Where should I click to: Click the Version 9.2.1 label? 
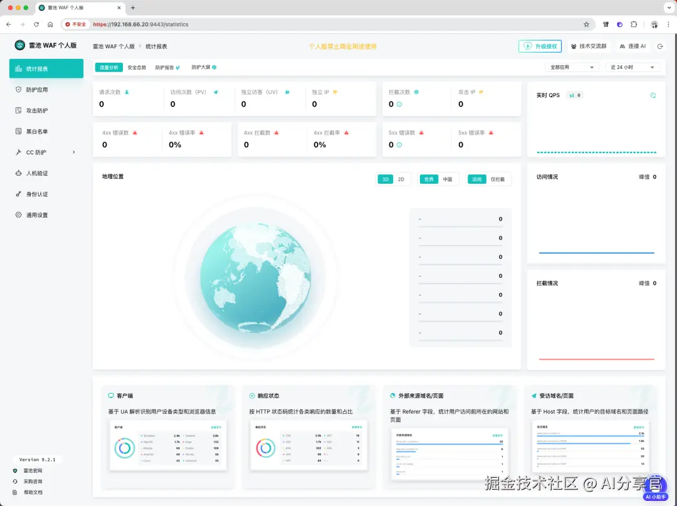[37, 460]
